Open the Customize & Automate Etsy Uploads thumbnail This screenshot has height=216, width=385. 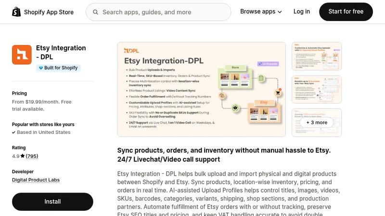coord(317,56)
